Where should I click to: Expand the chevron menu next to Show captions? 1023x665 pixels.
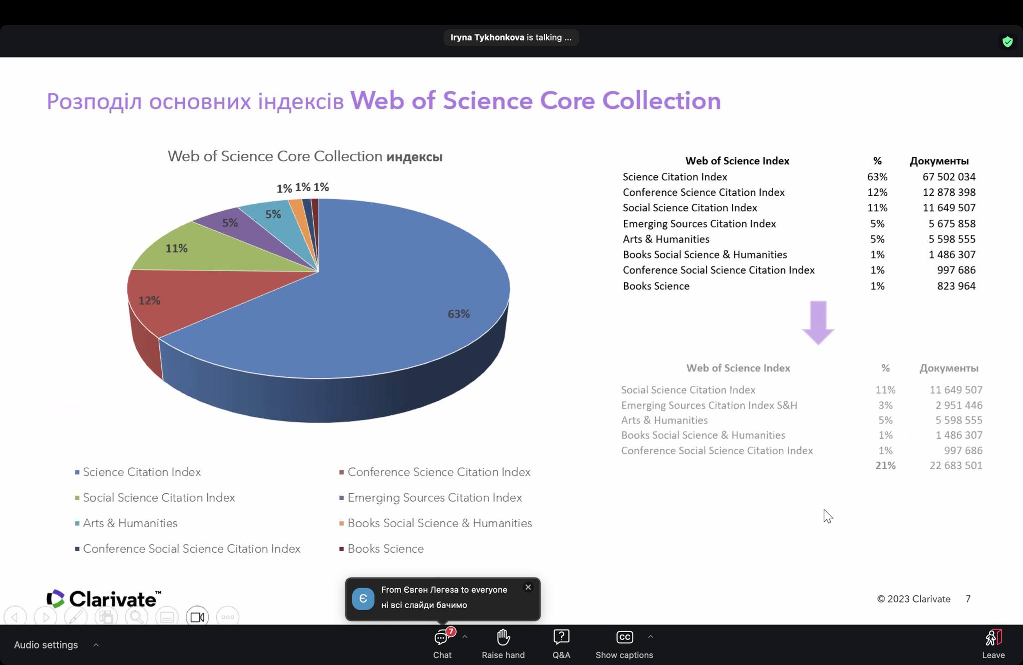tap(650, 637)
